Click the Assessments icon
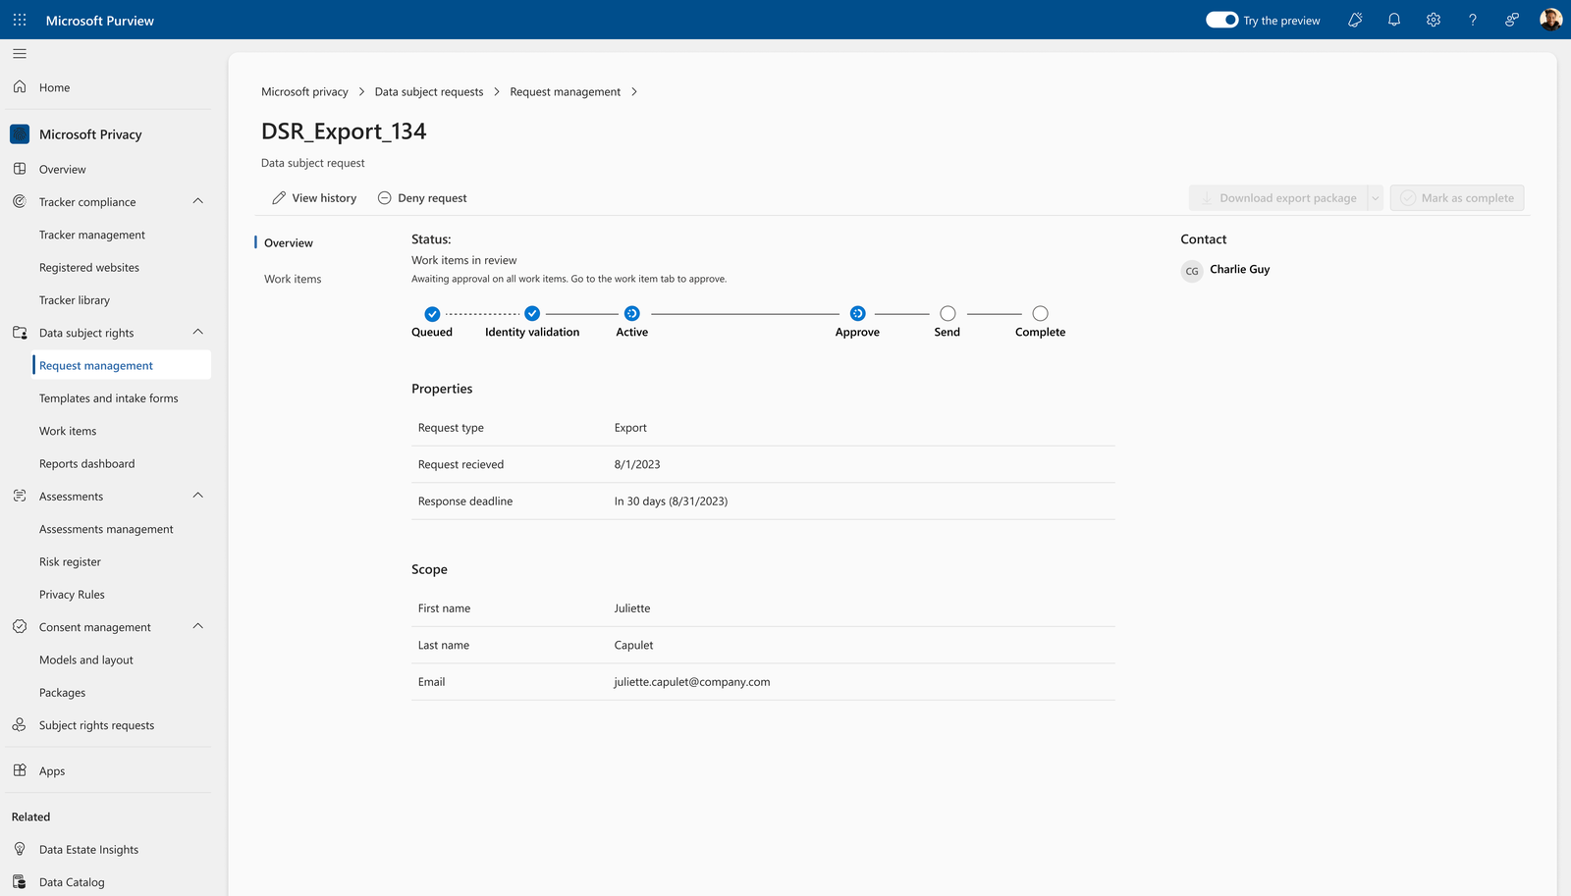This screenshot has width=1571, height=896. (x=20, y=497)
